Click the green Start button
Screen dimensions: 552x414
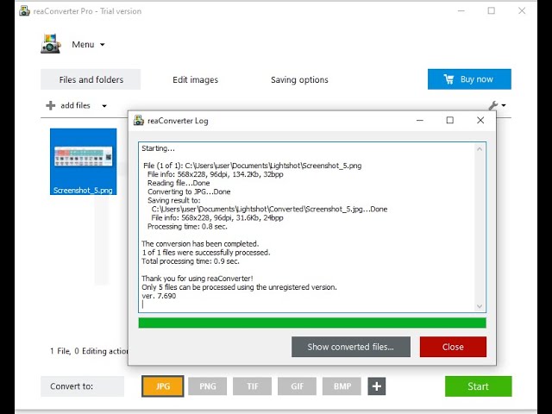478,386
